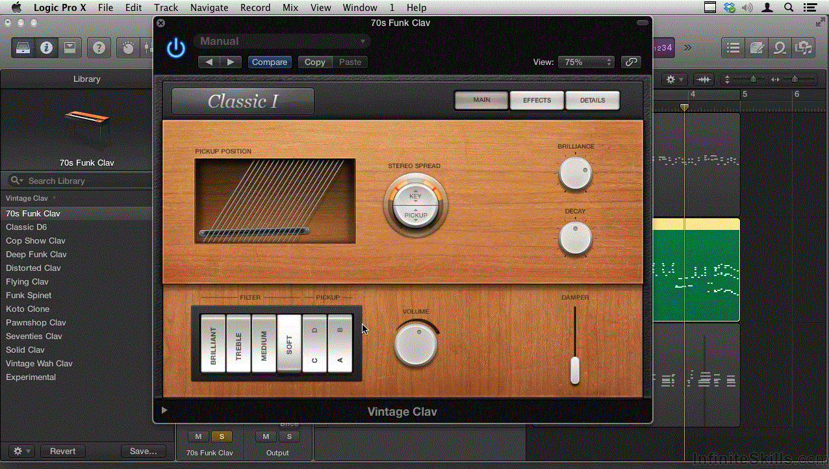This screenshot has height=469, width=829.
Task: Switch to the MAIN tab
Action: (x=481, y=100)
